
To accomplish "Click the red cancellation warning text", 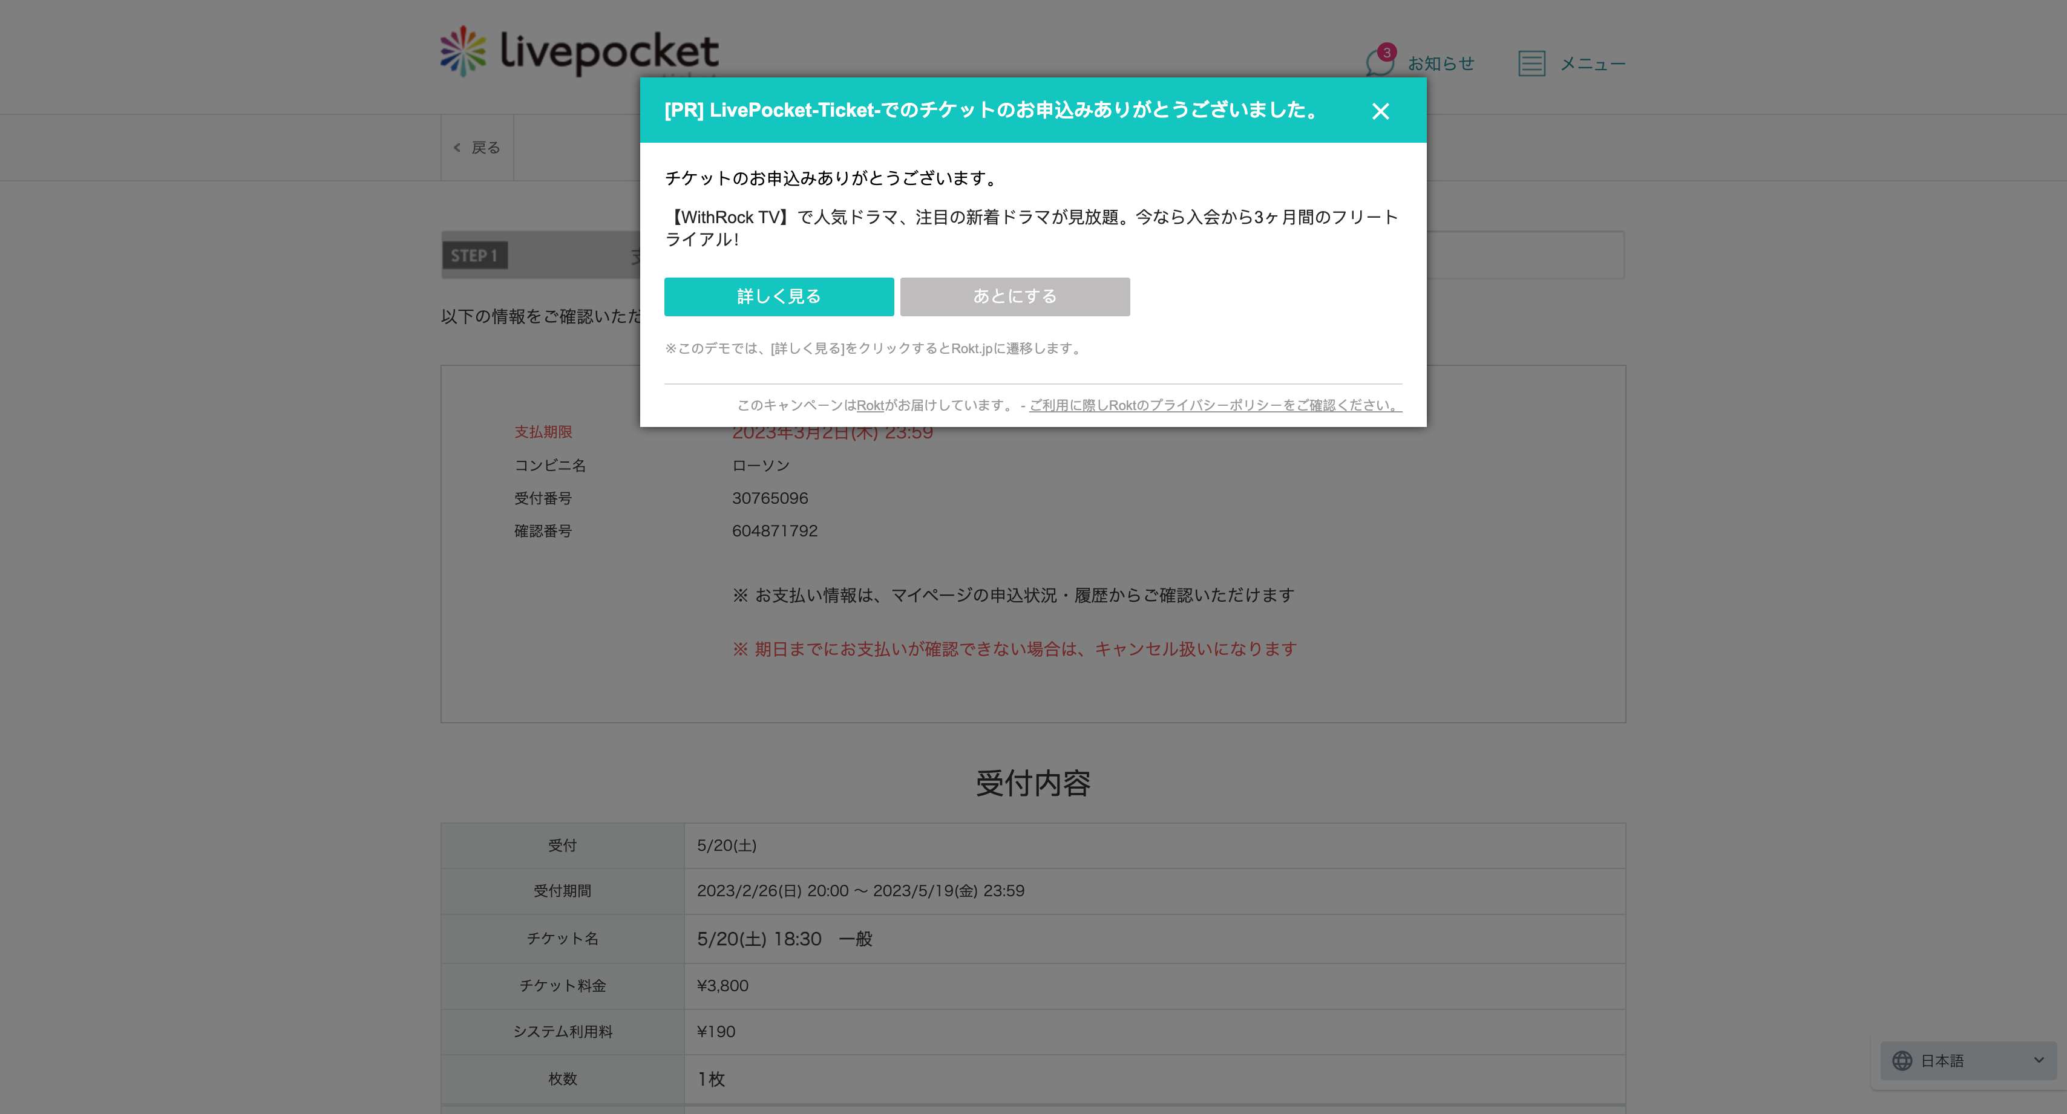I will [1015, 649].
